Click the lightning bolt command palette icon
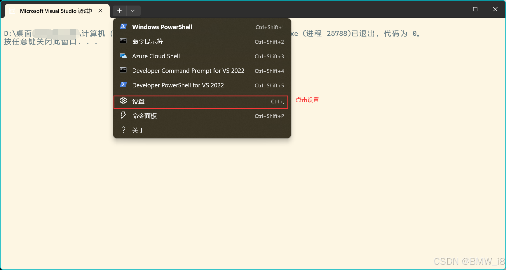This screenshot has width=506, height=270. (x=123, y=115)
